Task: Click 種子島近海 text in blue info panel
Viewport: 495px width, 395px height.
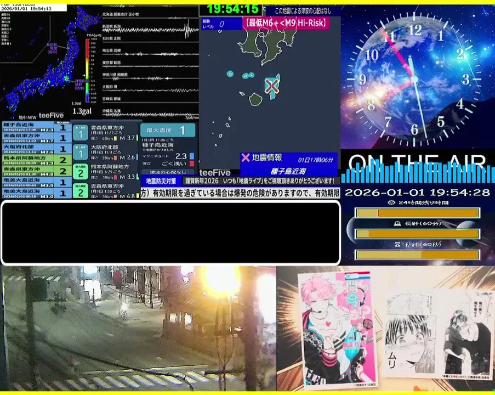Action: (x=288, y=171)
